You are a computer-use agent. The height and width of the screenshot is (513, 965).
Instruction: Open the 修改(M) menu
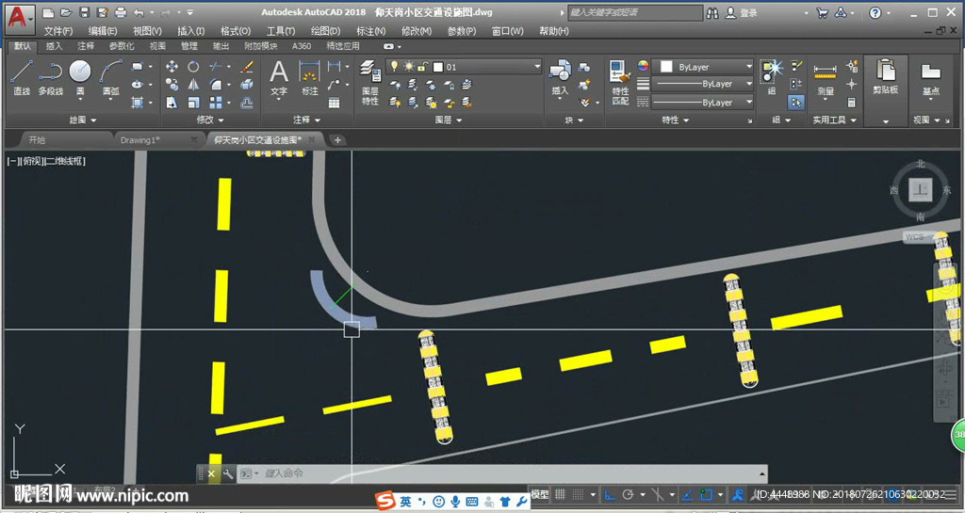pos(417,31)
